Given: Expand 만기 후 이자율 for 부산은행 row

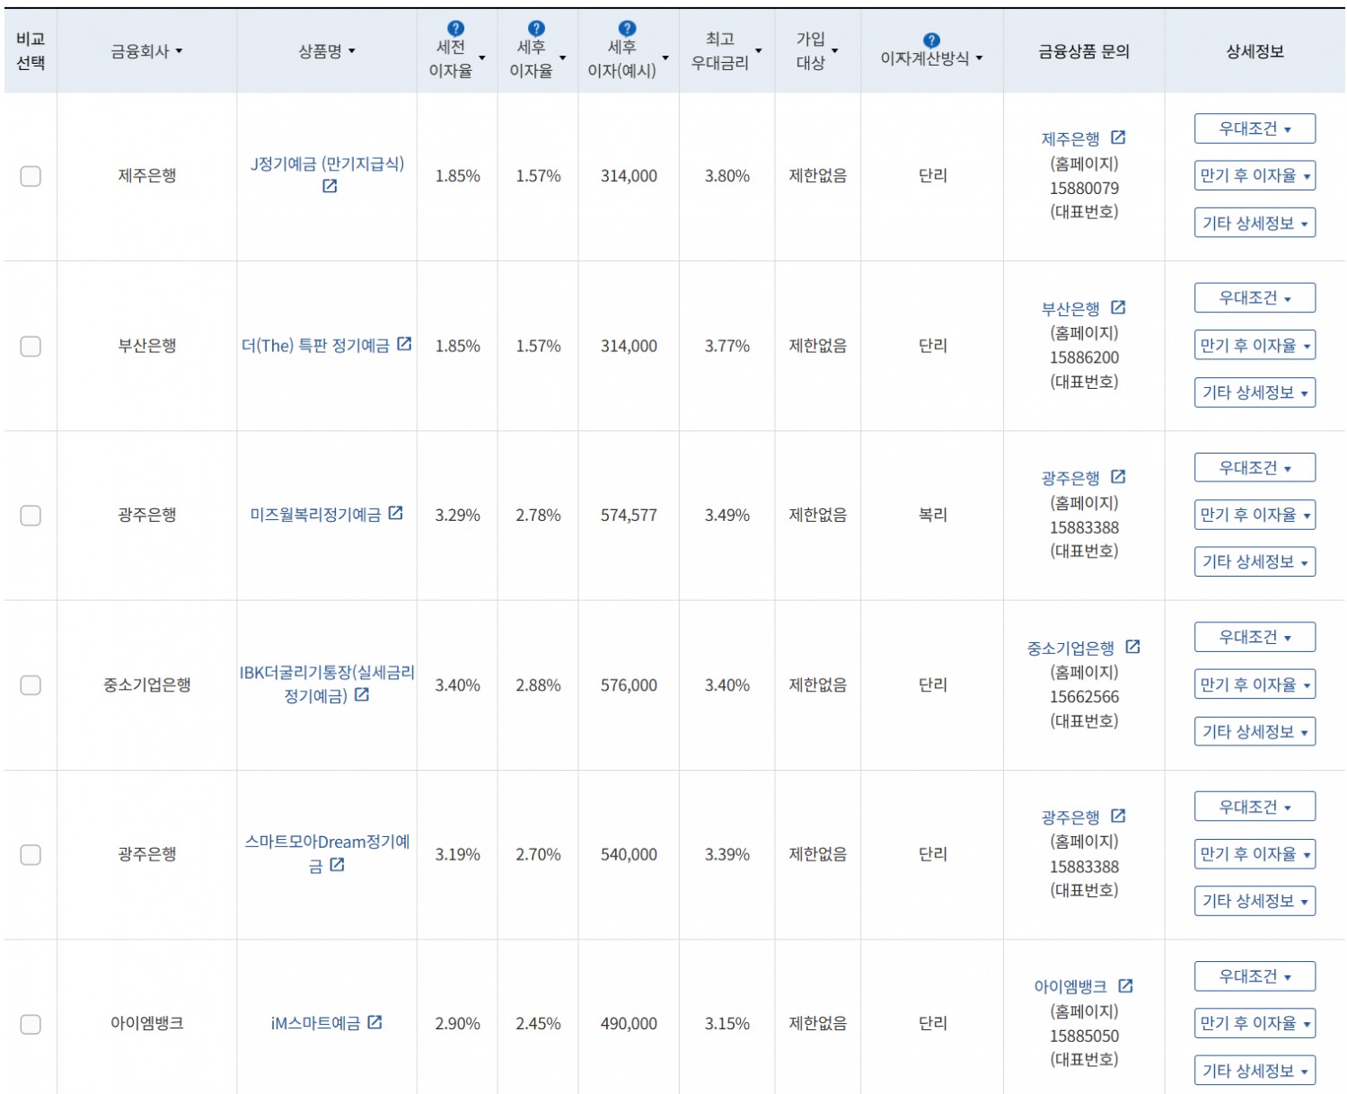Looking at the screenshot, I should click(1255, 345).
